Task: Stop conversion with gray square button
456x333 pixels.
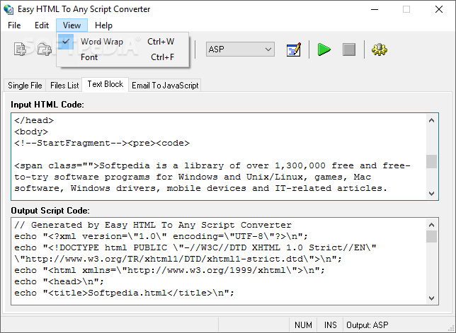Action: (348, 49)
